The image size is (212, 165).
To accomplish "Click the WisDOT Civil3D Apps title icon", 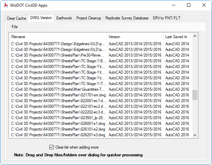I will pos(5,5).
